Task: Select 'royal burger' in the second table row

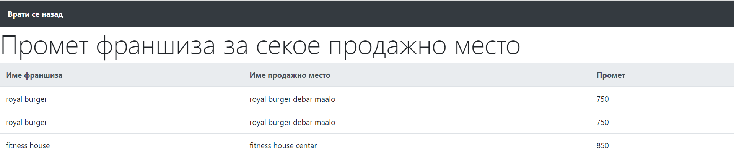Action: pos(26,122)
